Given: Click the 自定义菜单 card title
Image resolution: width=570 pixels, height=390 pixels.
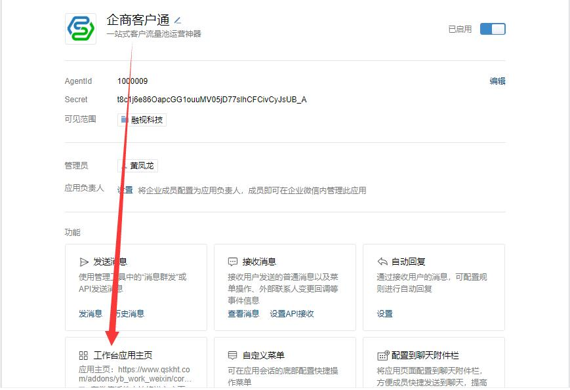Looking at the screenshot, I should [x=264, y=355].
